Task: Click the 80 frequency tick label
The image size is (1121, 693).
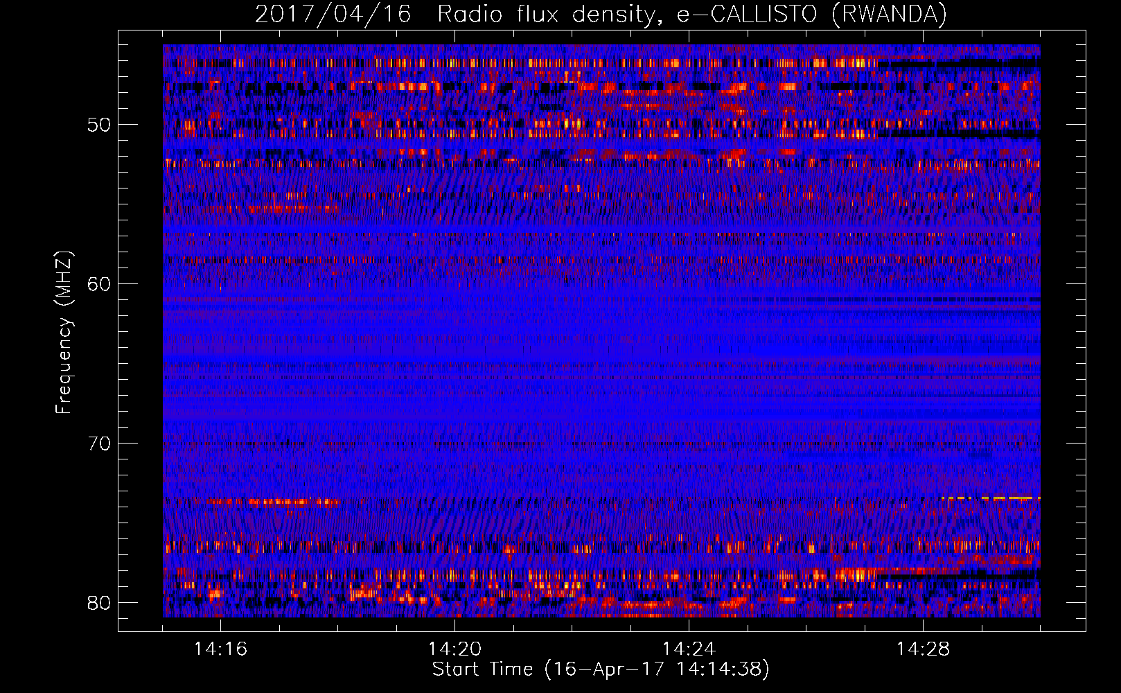Action: coord(99,603)
